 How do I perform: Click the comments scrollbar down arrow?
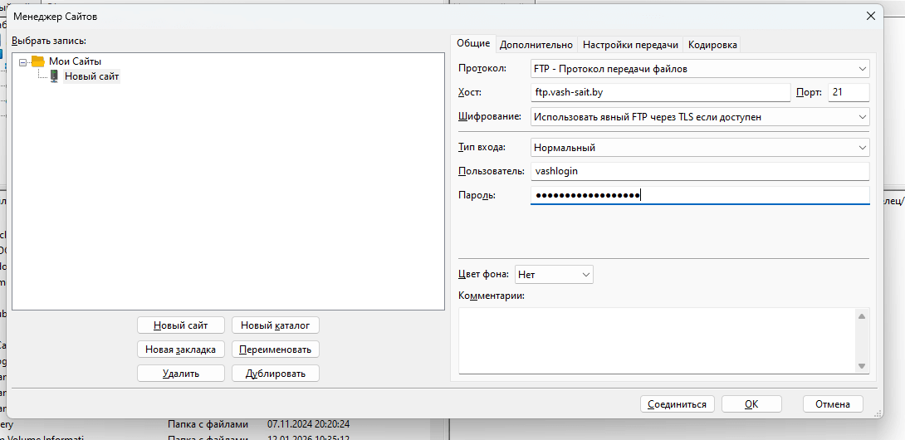(862, 366)
